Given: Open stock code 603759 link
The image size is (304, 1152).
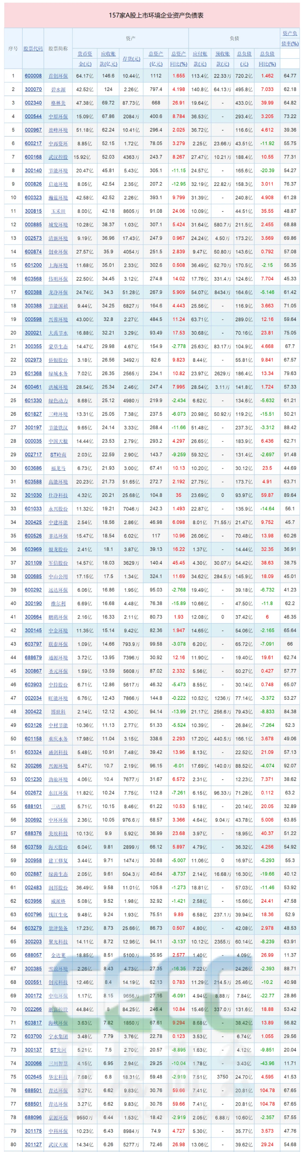Looking at the screenshot, I should click(33, 847).
